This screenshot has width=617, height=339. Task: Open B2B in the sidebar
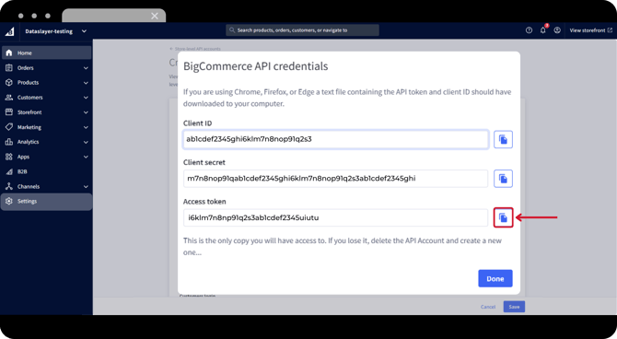pos(46,171)
